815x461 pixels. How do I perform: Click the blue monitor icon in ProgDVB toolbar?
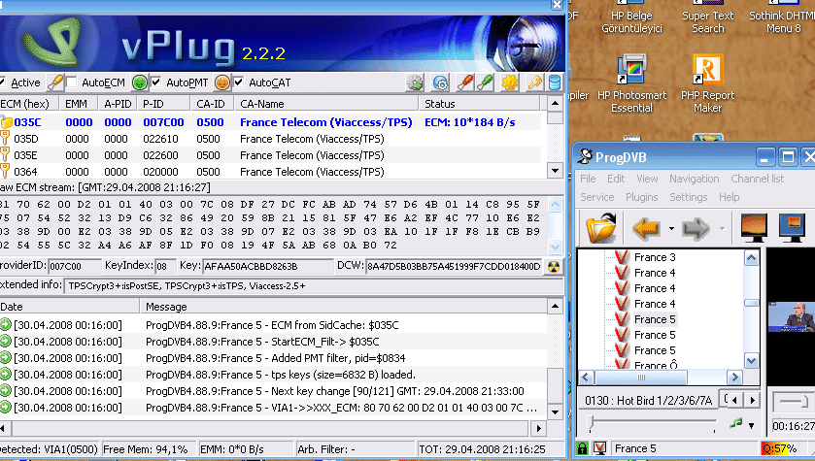[792, 227]
